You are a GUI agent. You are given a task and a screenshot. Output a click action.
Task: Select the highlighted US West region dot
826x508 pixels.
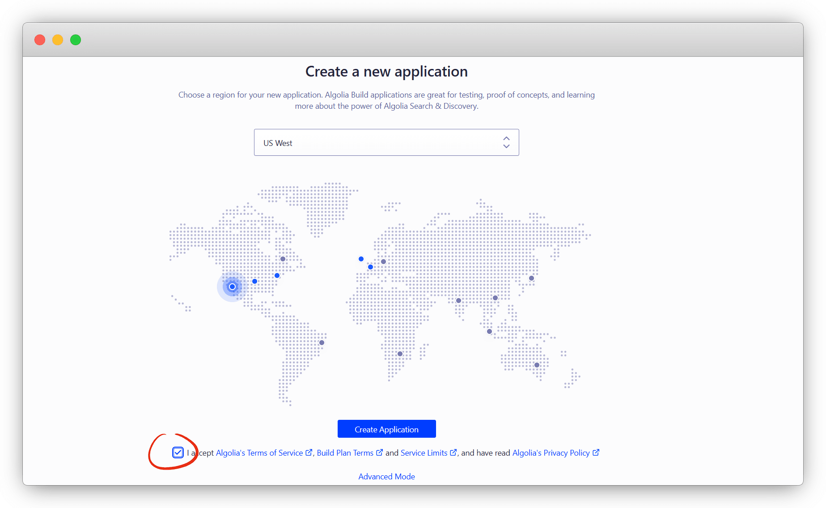(232, 286)
